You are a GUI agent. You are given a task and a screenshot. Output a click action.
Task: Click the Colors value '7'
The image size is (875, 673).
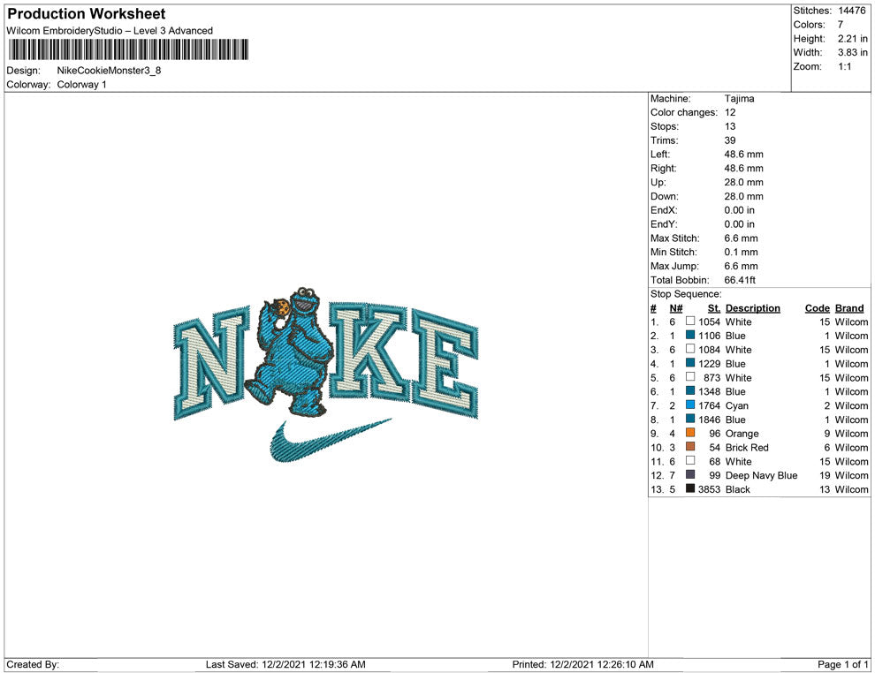840,25
